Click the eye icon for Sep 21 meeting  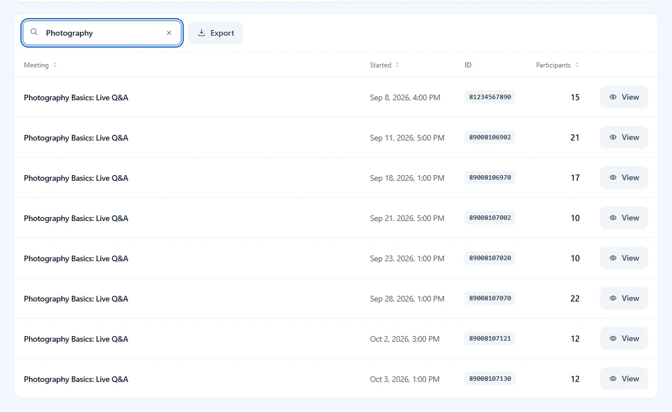[x=613, y=218]
